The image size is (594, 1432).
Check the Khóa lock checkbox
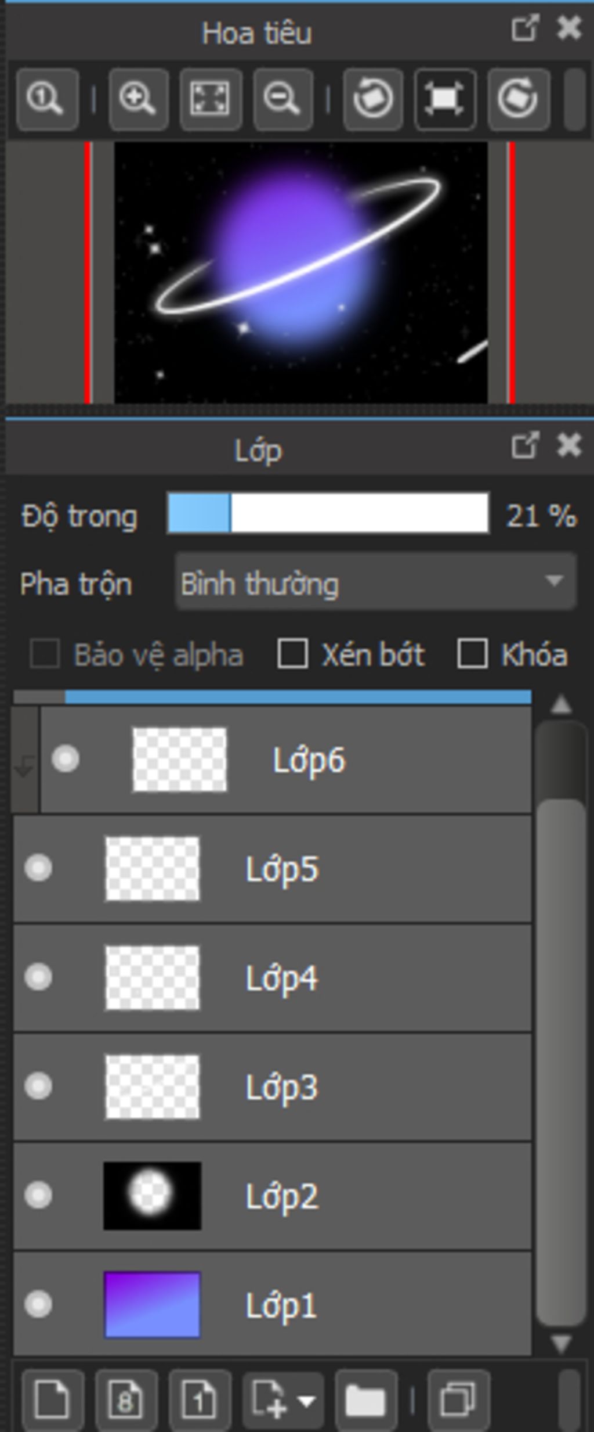(x=472, y=654)
